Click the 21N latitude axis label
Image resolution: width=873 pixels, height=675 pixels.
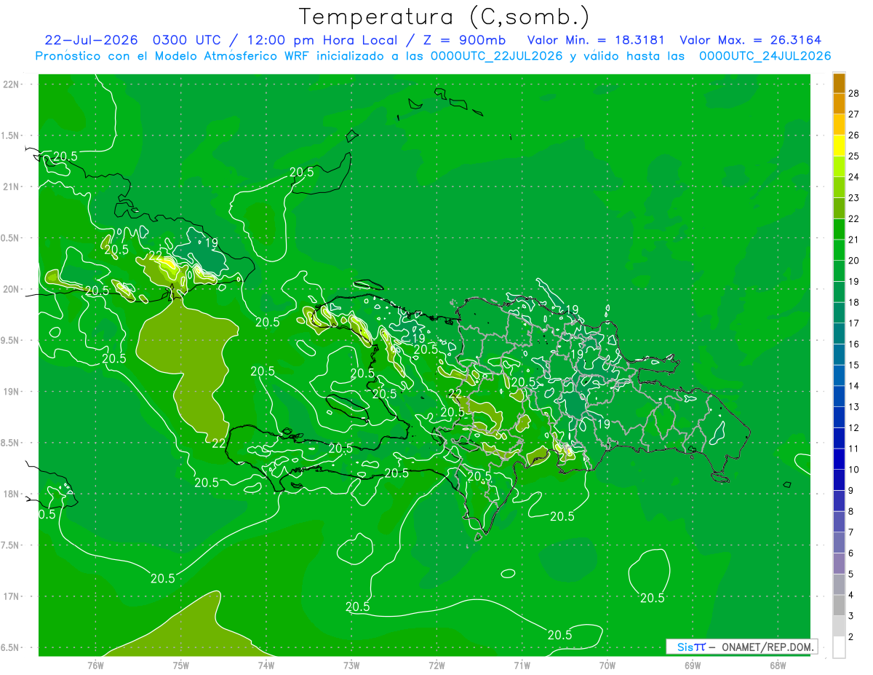[x=12, y=186]
